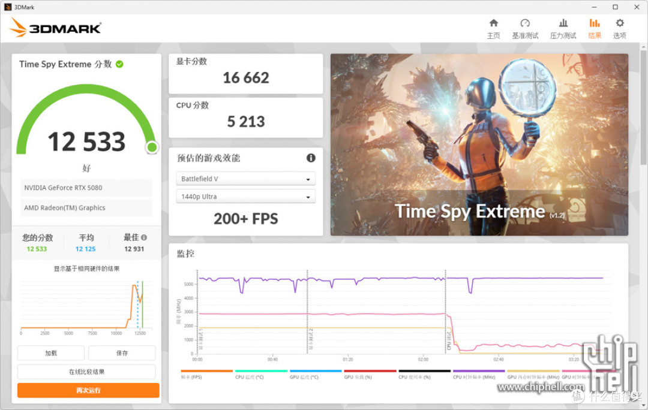Viewport: 648px width, 410px height.
Task: Click the Save (保存) button
Action: [122, 353]
